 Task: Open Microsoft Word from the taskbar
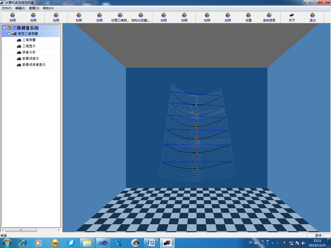point(151,243)
